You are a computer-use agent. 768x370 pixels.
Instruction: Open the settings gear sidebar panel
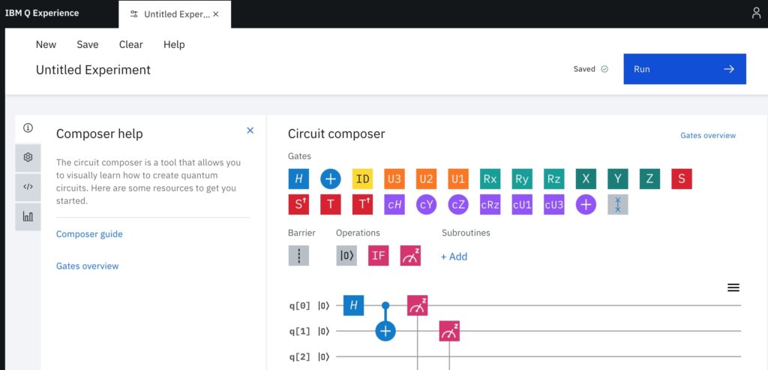tap(28, 157)
